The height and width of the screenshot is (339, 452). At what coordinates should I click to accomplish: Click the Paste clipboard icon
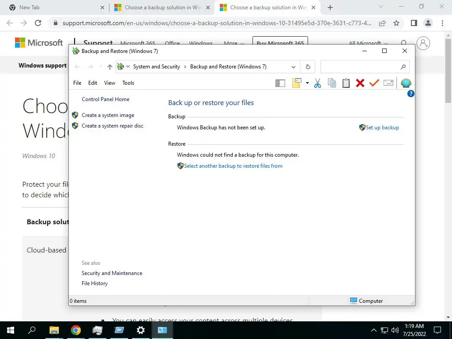click(x=346, y=83)
